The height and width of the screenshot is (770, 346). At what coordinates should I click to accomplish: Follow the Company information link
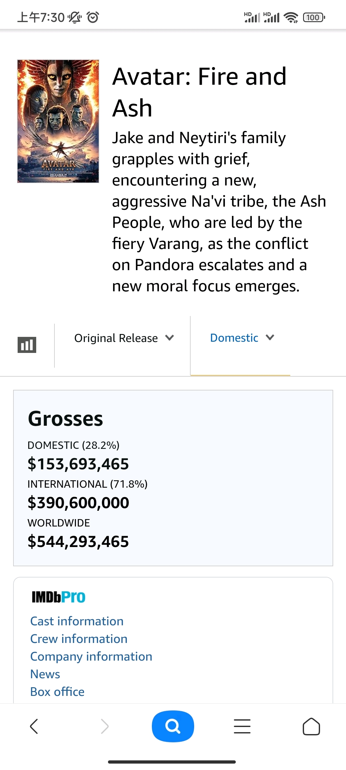(x=91, y=657)
